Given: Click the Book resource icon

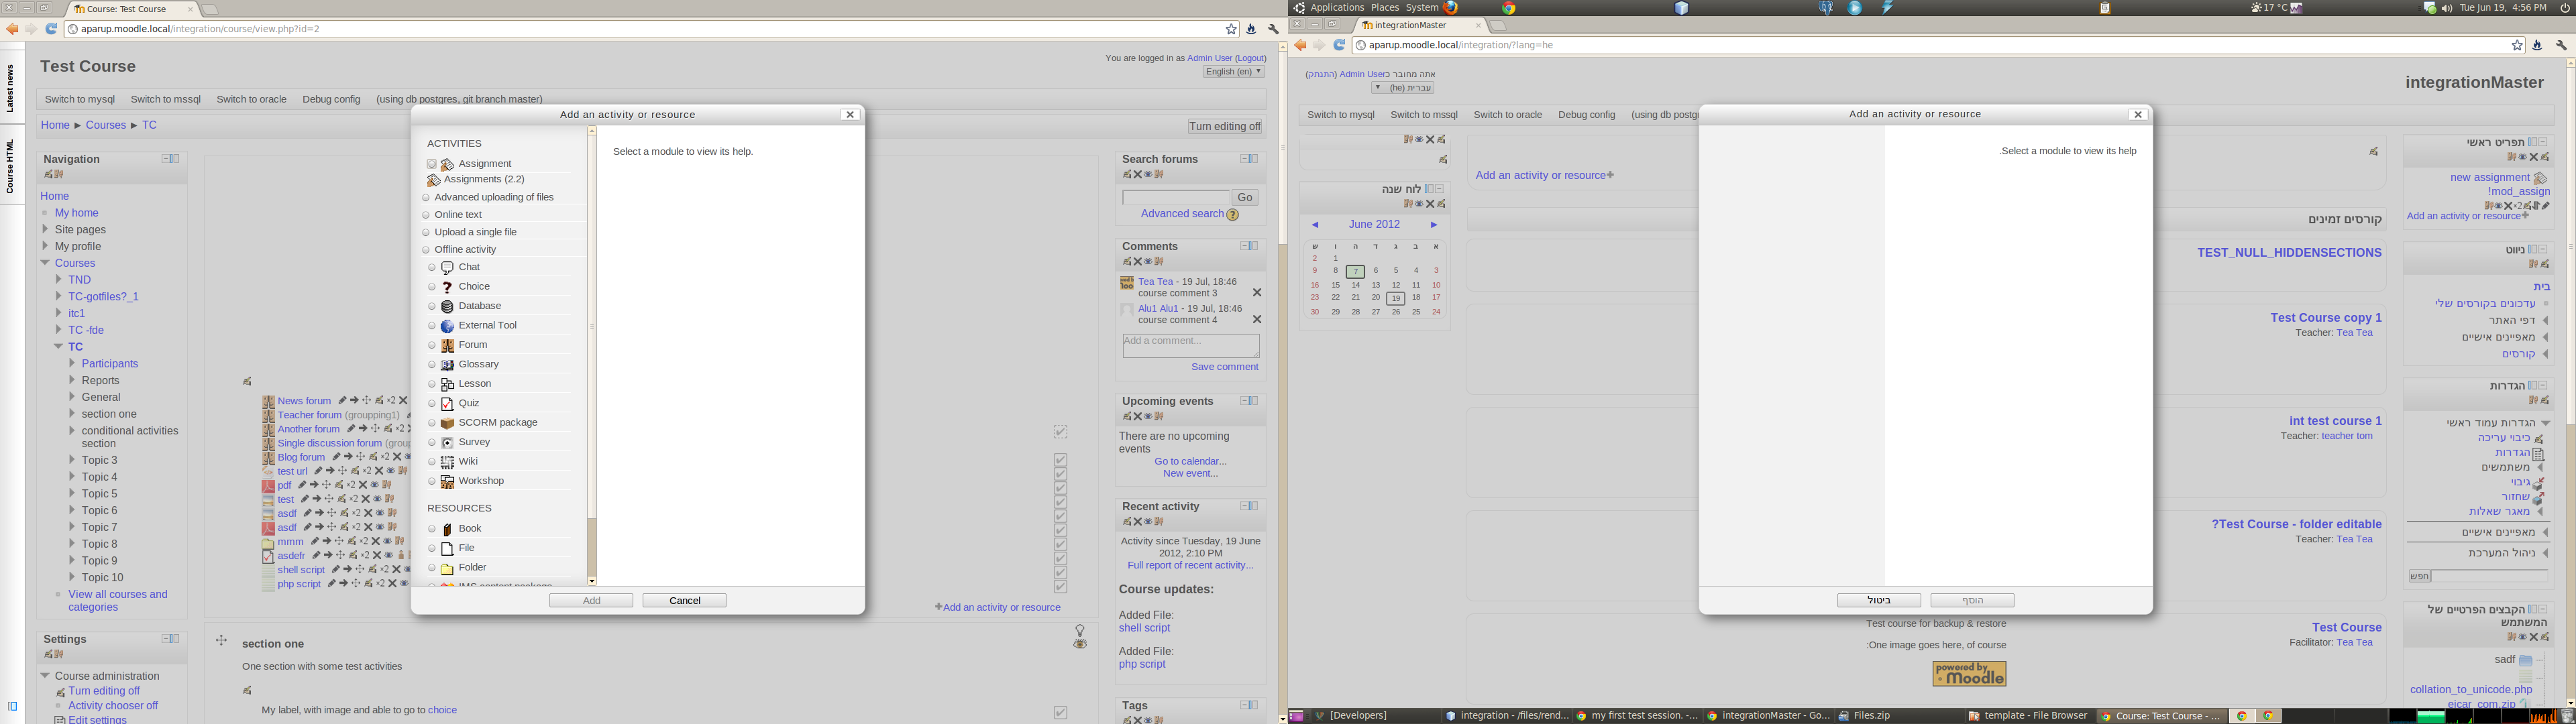Looking at the screenshot, I should 447,529.
